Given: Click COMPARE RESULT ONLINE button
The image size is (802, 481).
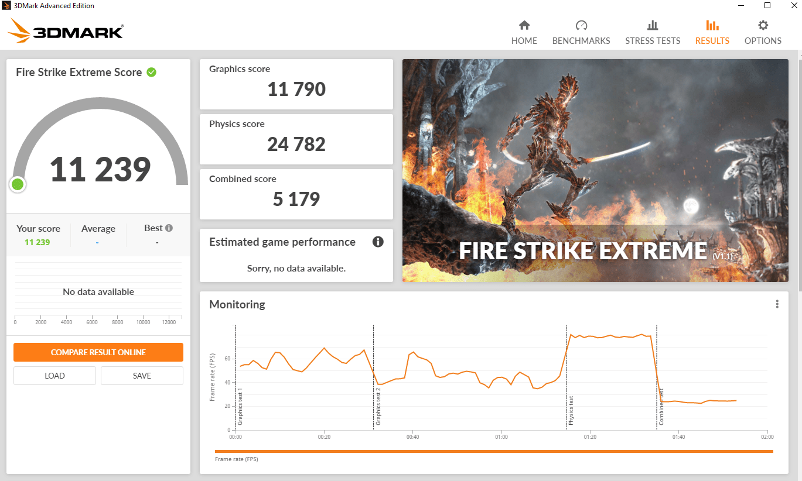Looking at the screenshot, I should [98, 352].
